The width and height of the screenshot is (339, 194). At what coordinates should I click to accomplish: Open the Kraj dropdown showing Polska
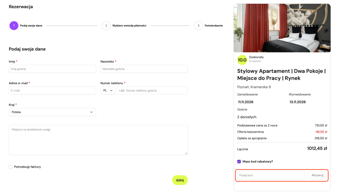pos(52,112)
